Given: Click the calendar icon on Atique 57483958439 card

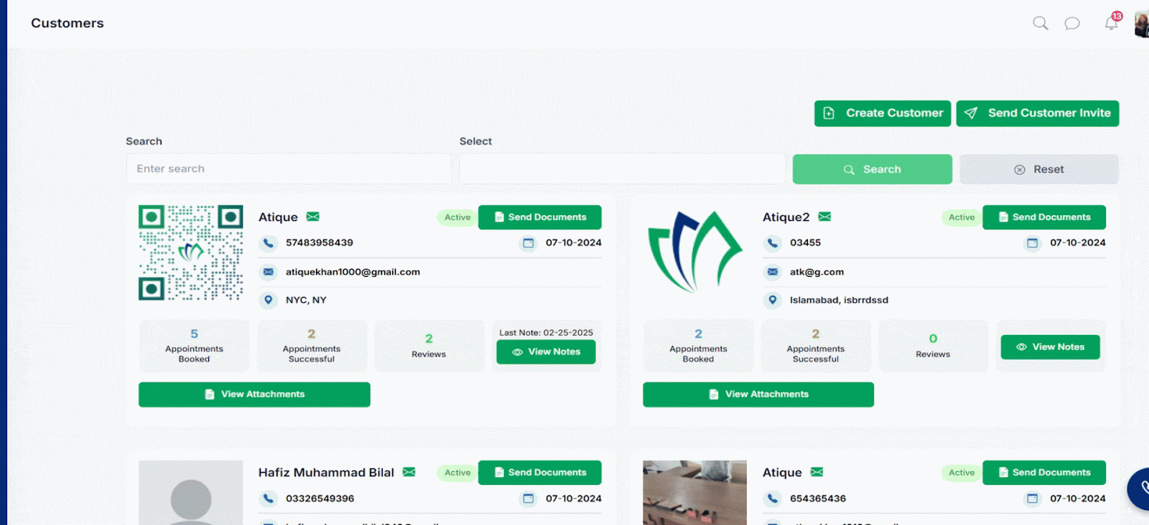Looking at the screenshot, I should click(529, 243).
